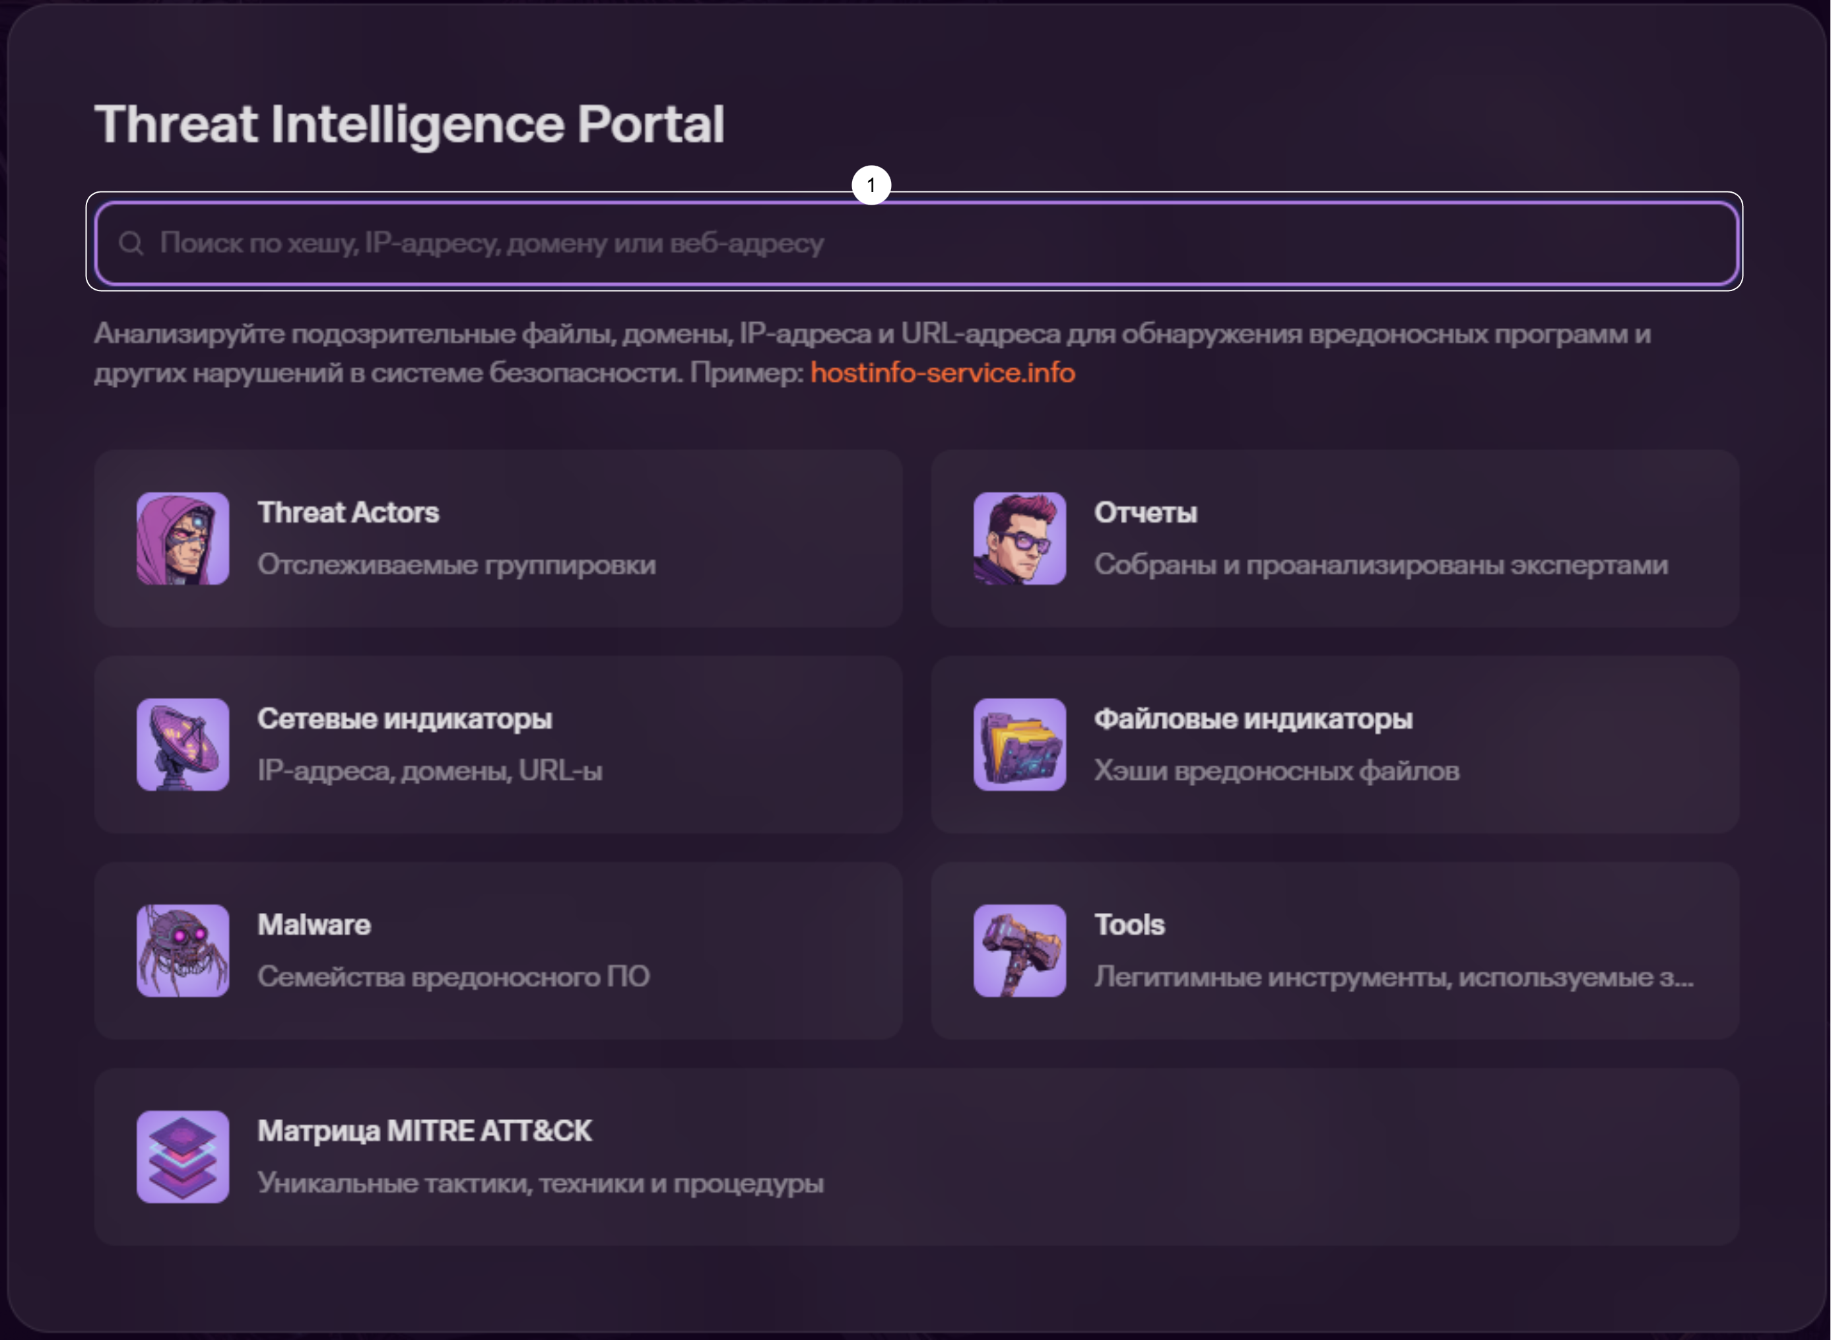Click the text 'Отслеживаемые группировки'

pos(457,564)
